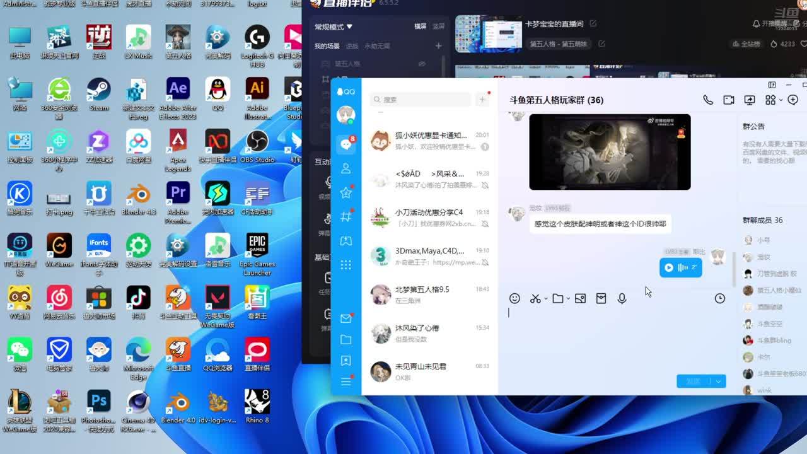The width and height of the screenshot is (807, 454).
Task: Select the 我的场景 scenes tab
Action: tap(327, 46)
